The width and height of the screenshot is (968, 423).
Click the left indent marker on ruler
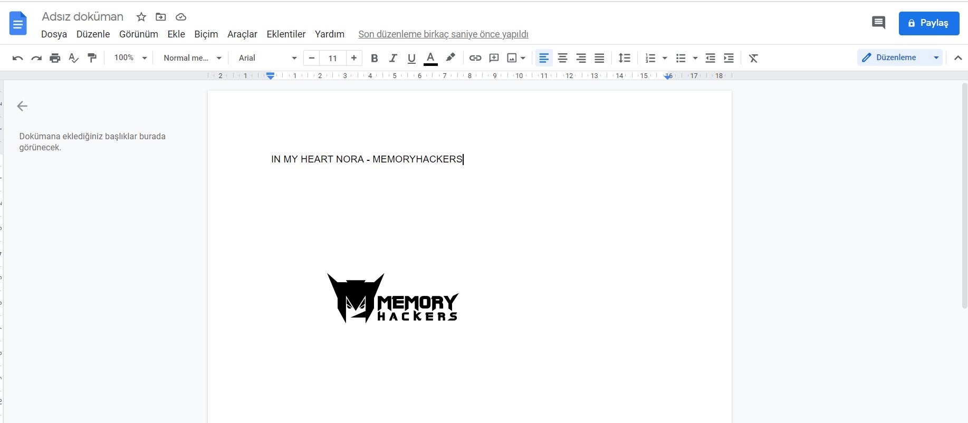271,76
